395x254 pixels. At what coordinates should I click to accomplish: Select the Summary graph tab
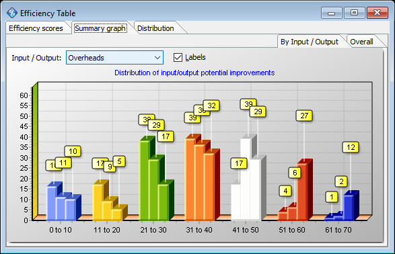[x=100, y=28]
